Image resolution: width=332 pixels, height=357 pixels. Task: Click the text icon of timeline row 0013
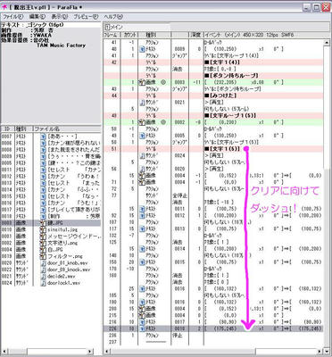pos(143,228)
